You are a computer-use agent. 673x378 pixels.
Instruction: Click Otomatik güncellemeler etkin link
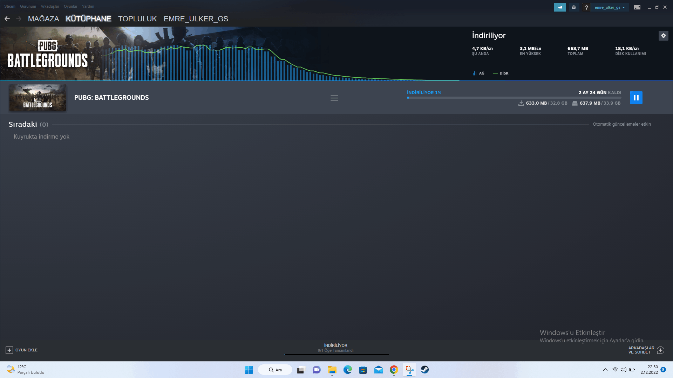tap(622, 124)
